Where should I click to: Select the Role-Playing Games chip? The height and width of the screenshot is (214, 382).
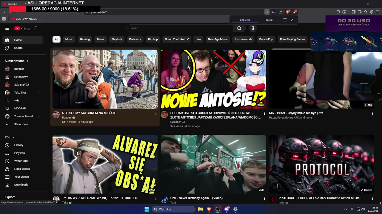292,39
